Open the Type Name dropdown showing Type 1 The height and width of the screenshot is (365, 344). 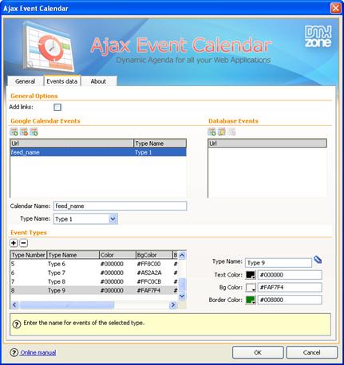(x=113, y=219)
